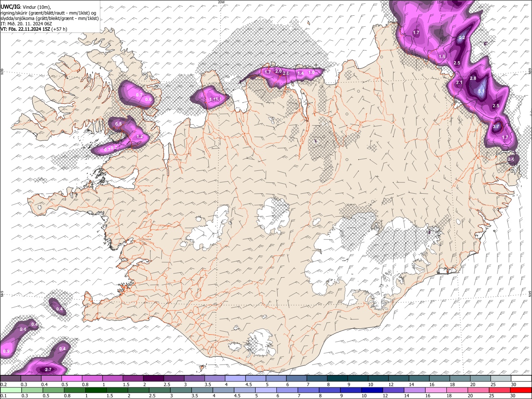Image resolution: width=532 pixels, height=399 pixels.
Task: Pick the pale gray swatch labeled 25
Action: click(x=500, y=379)
